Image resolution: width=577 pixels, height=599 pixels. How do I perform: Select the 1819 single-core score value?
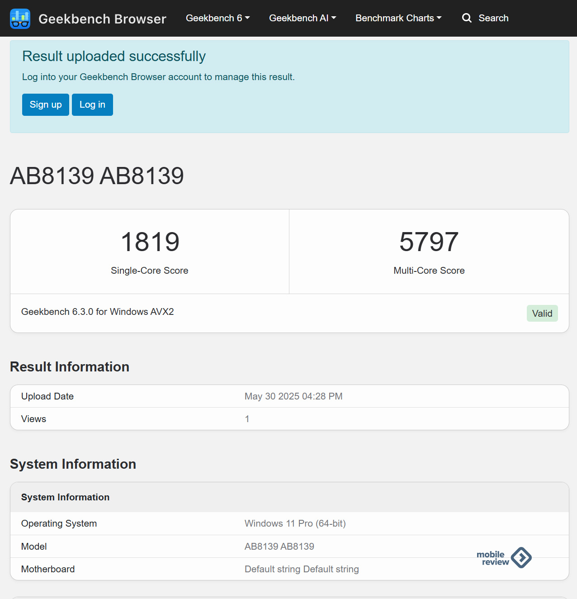pyautogui.click(x=150, y=242)
